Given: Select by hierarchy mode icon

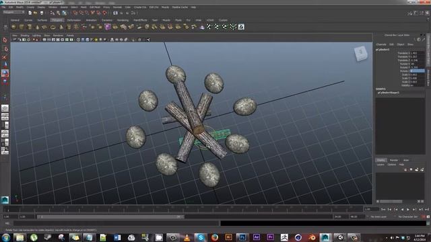Looking at the screenshot, I should pyautogui.click(x=53, y=13).
